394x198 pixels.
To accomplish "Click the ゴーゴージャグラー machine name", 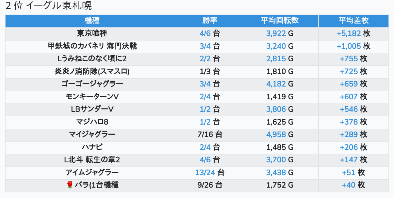I will pos(92,84).
